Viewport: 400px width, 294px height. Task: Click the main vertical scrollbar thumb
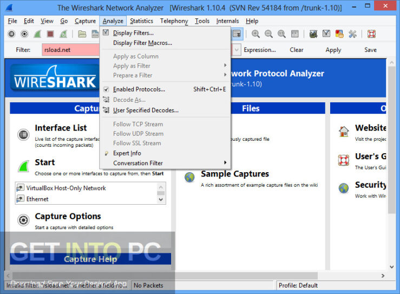pos(392,140)
